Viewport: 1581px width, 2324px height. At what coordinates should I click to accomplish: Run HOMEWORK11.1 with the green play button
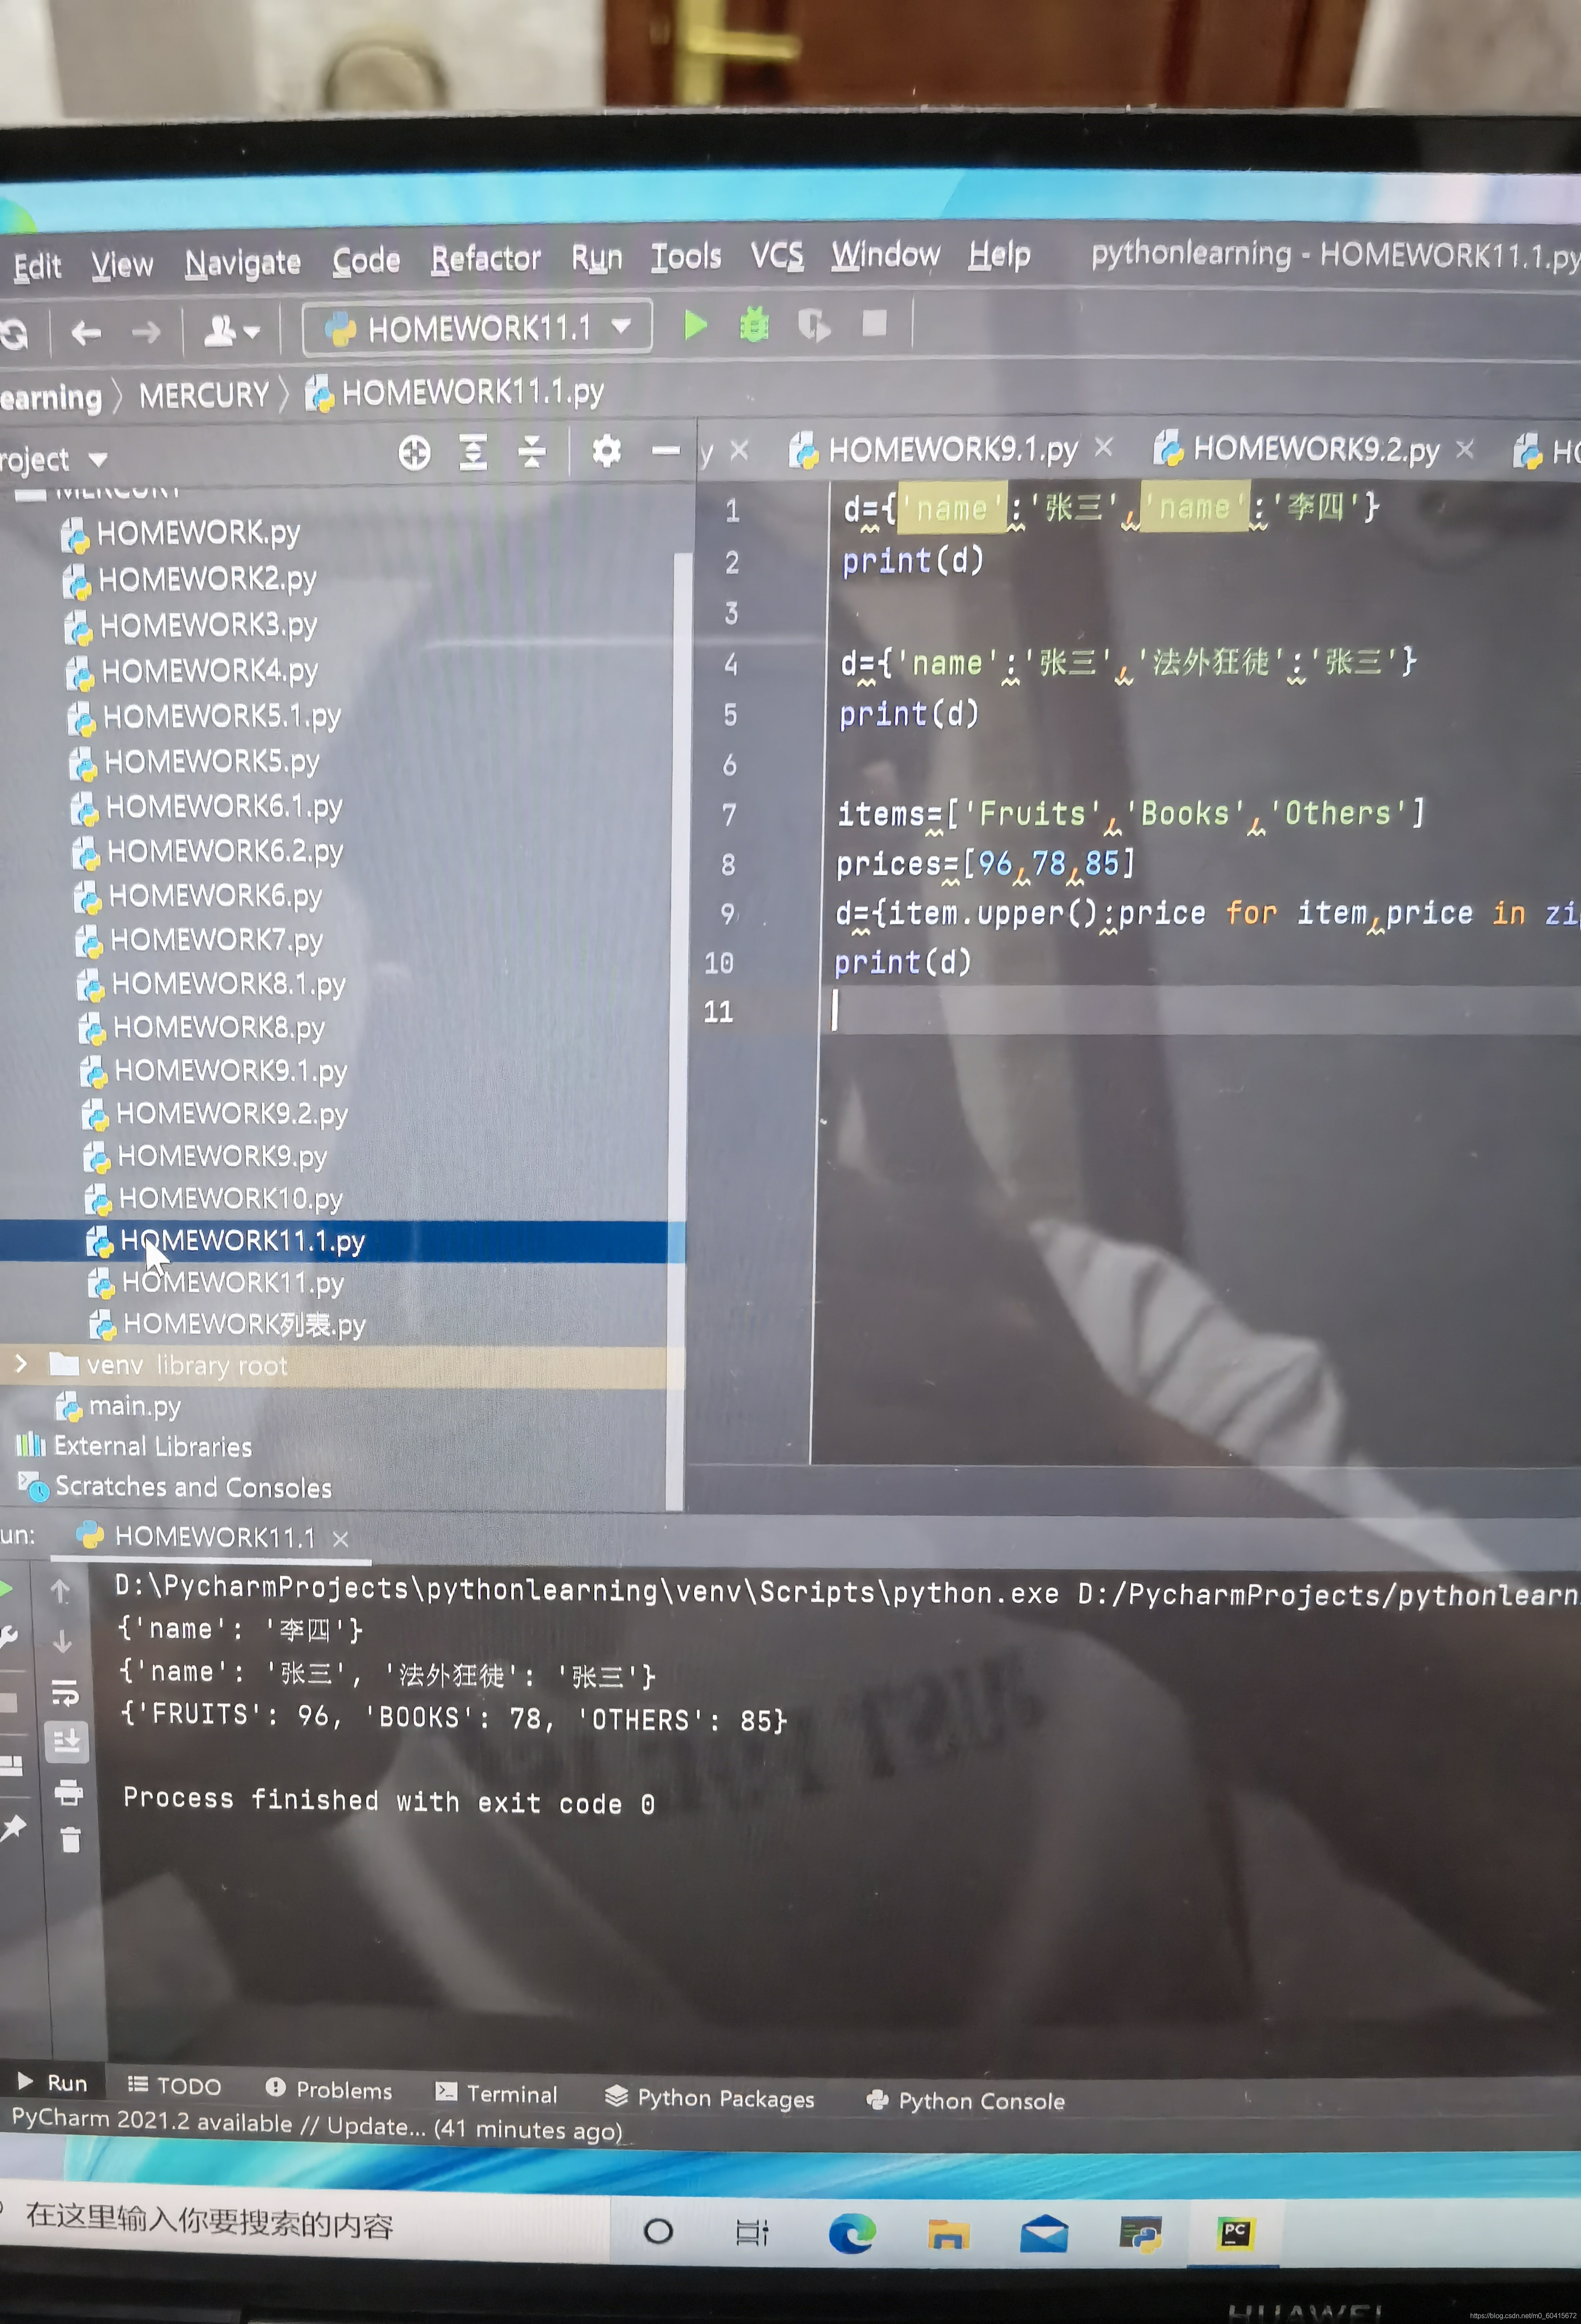click(x=695, y=325)
